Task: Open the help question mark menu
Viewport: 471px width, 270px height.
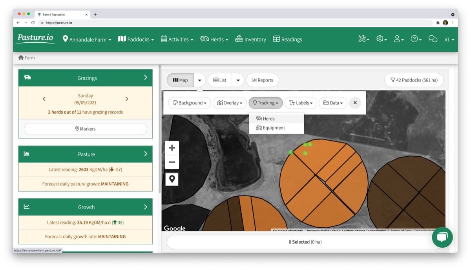Action: click(416, 39)
